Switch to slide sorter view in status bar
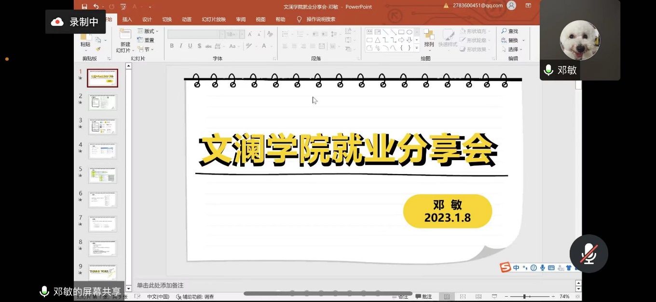This screenshot has width=656, height=302. click(463, 297)
